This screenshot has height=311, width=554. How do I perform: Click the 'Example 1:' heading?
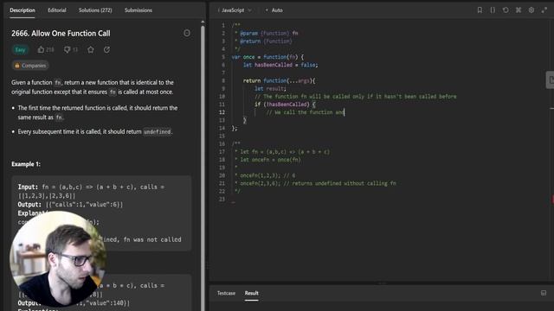coord(26,164)
